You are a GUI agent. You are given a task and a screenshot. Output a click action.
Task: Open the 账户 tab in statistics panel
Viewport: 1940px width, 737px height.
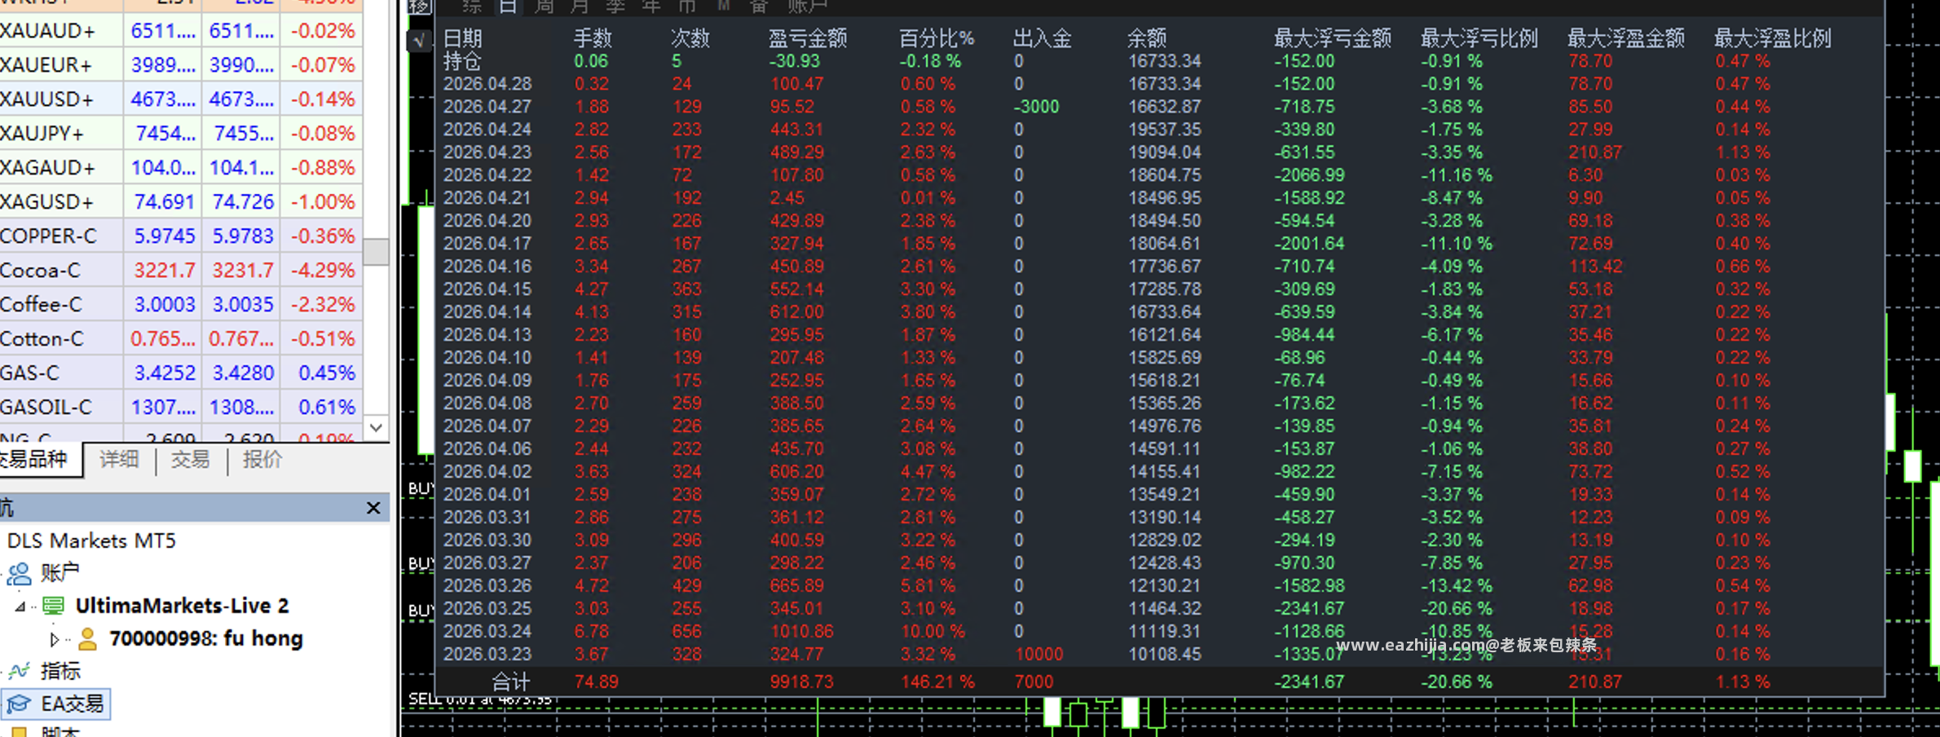(x=808, y=7)
